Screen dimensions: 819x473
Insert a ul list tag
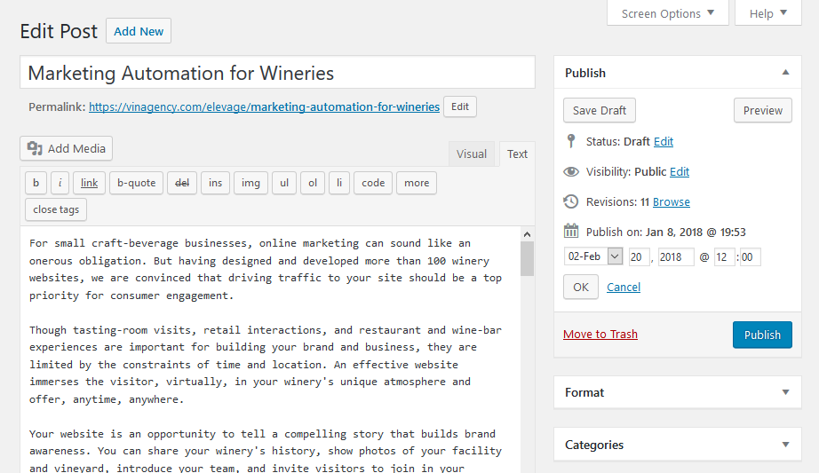click(284, 183)
